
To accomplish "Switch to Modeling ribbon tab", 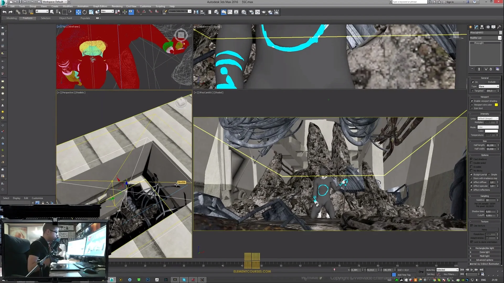I will point(12,18).
